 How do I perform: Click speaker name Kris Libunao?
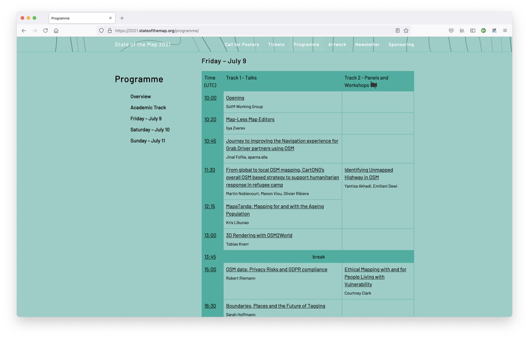coord(237,223)
